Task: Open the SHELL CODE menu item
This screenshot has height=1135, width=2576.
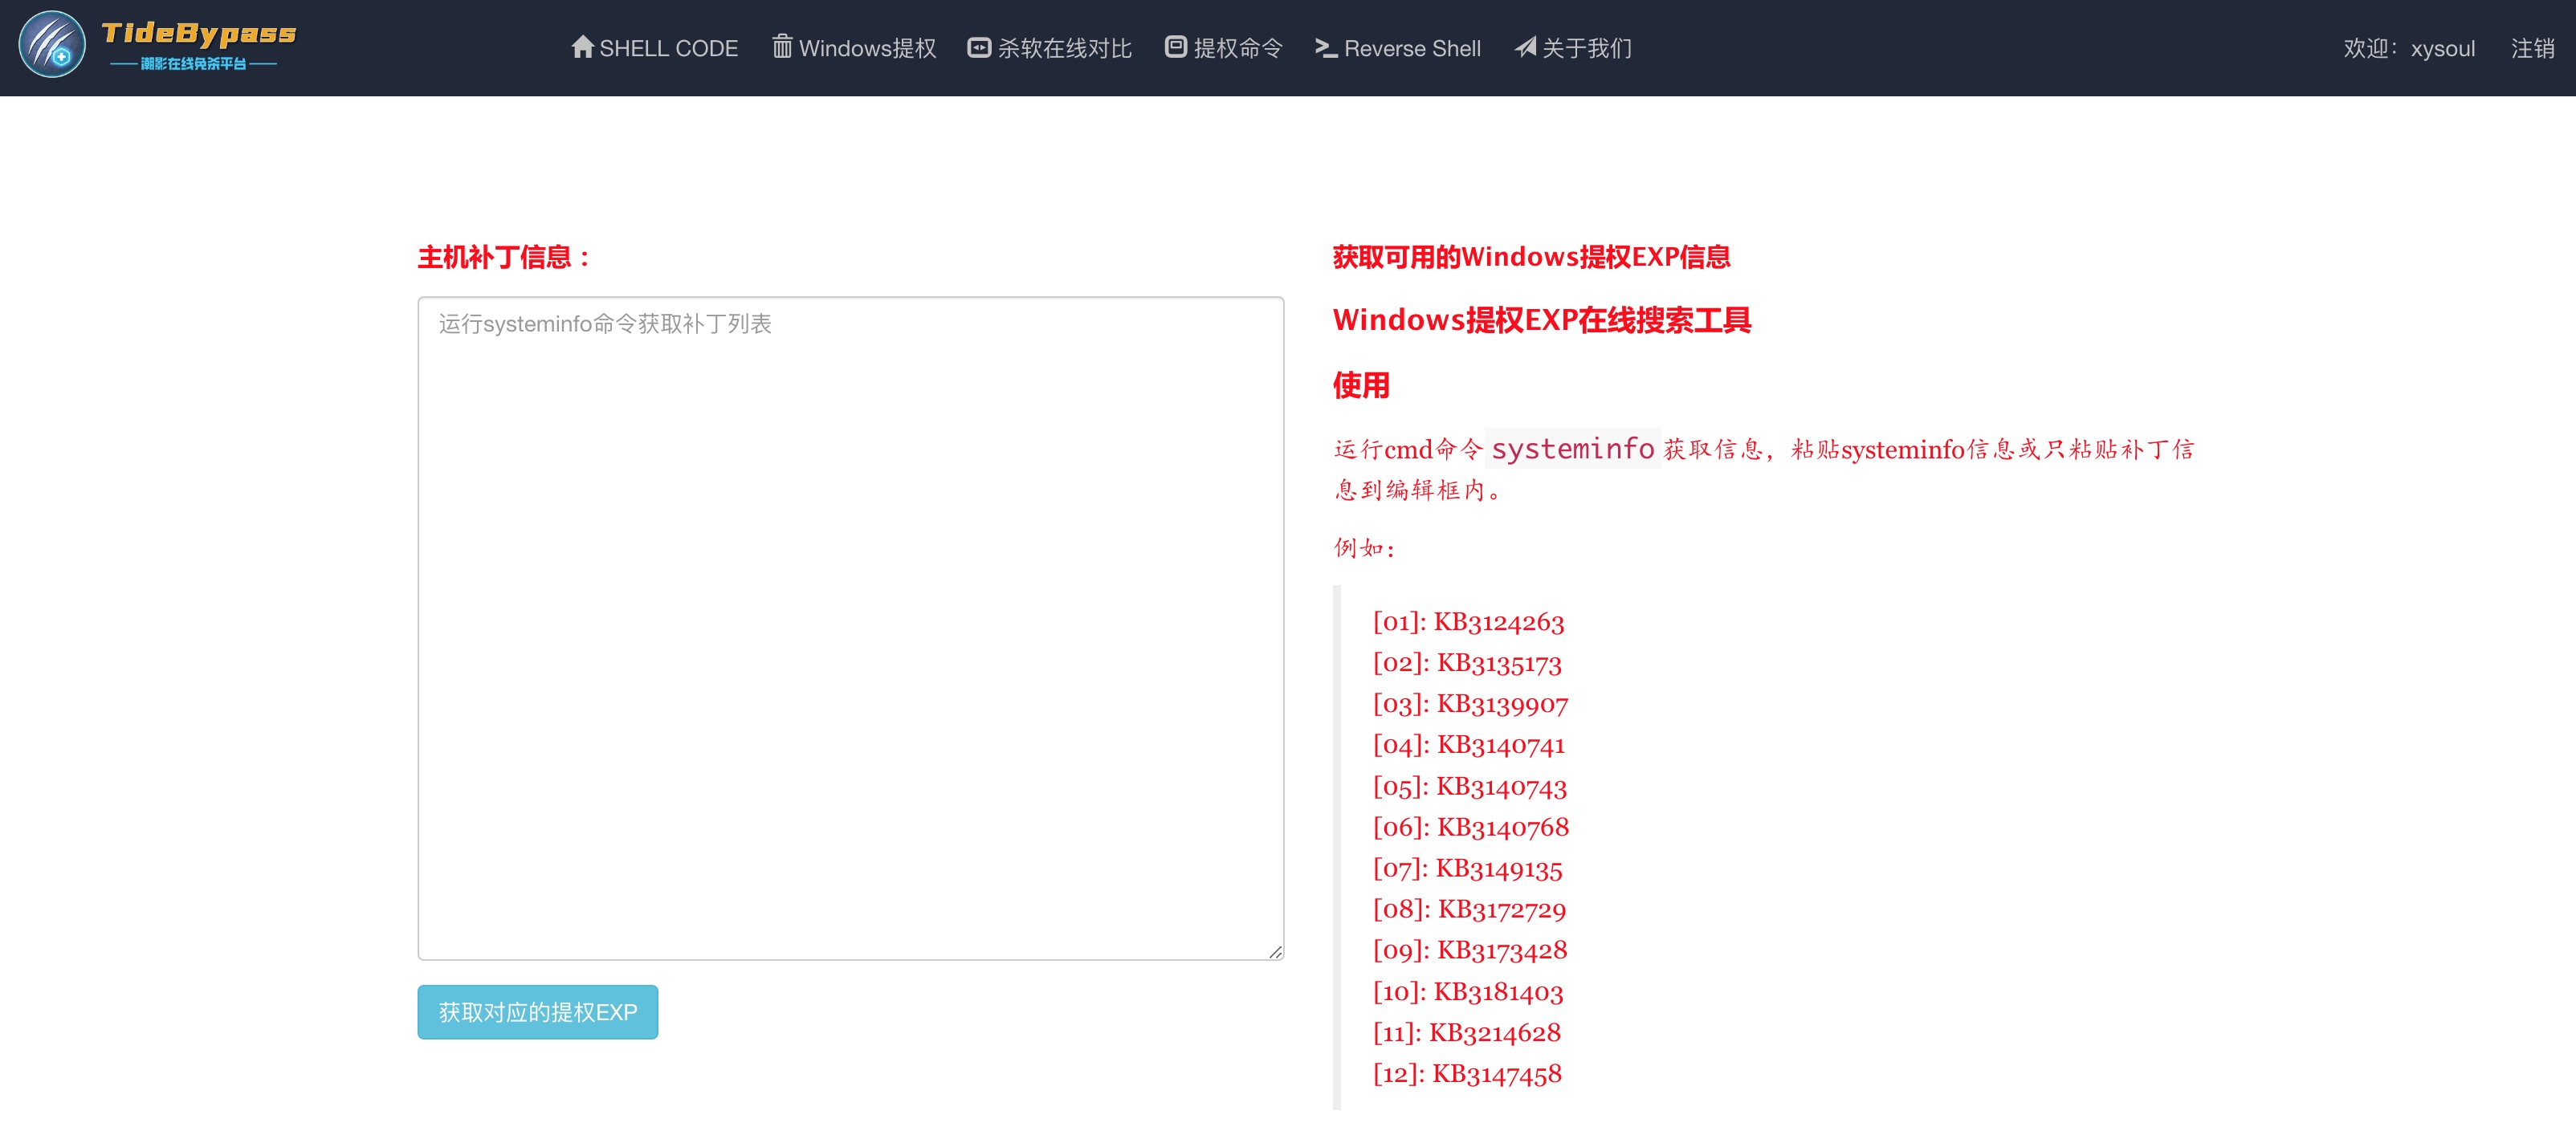Action: 668,48
